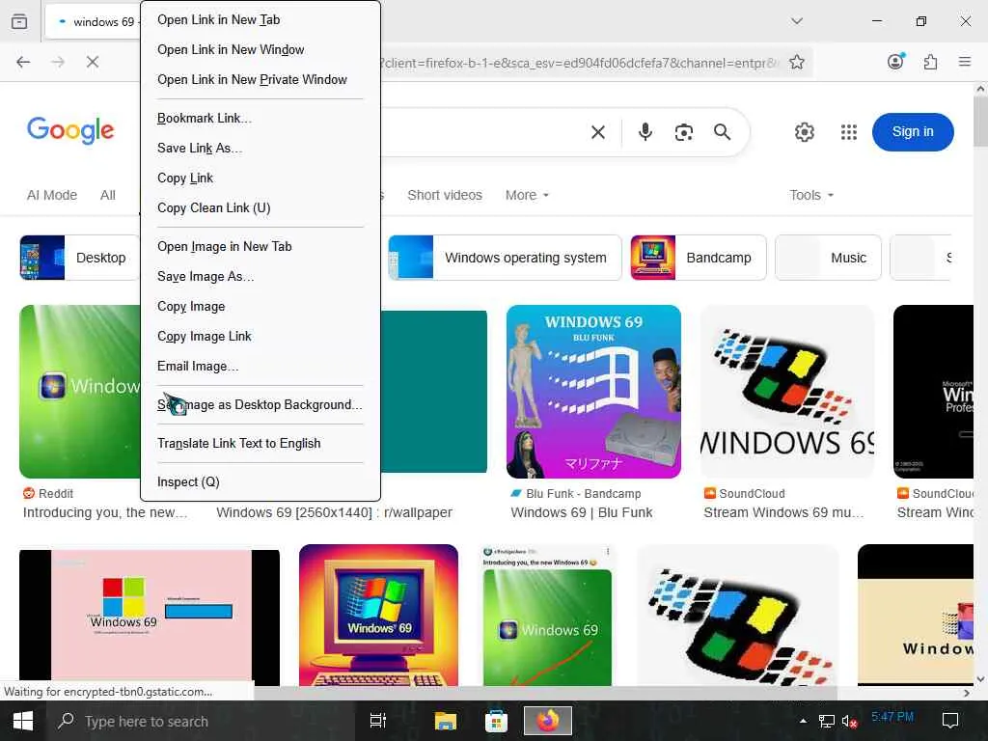This screenshot has width=988, height=741.
Task: Click Google's magnifying glass search button
Action: [722, 131]
